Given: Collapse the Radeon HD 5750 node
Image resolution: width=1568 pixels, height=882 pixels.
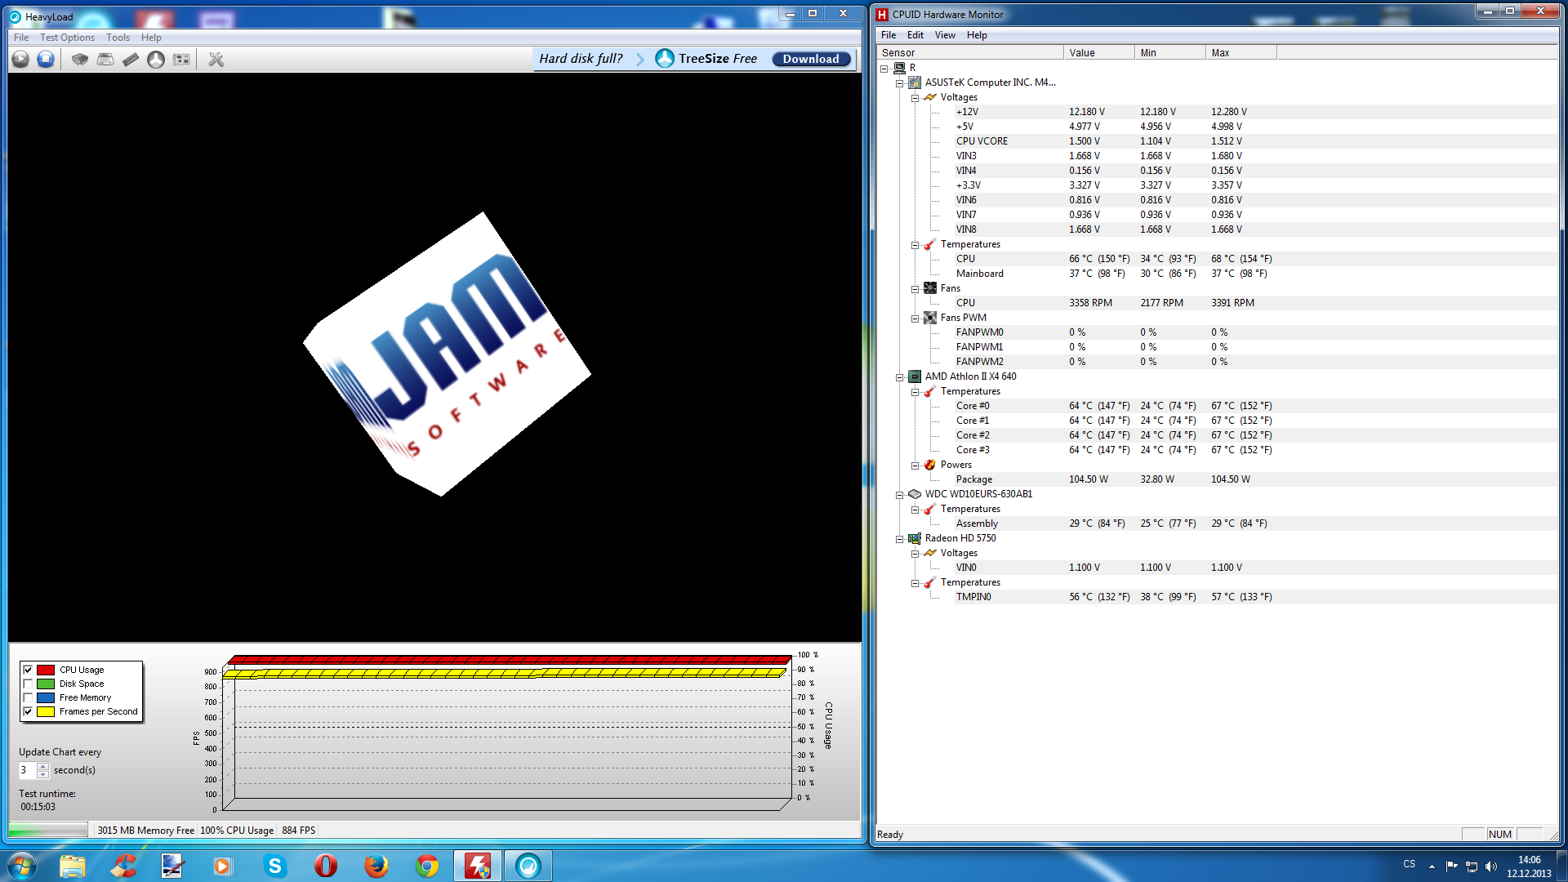Looking at the screenshot, I should click(899, 539).
